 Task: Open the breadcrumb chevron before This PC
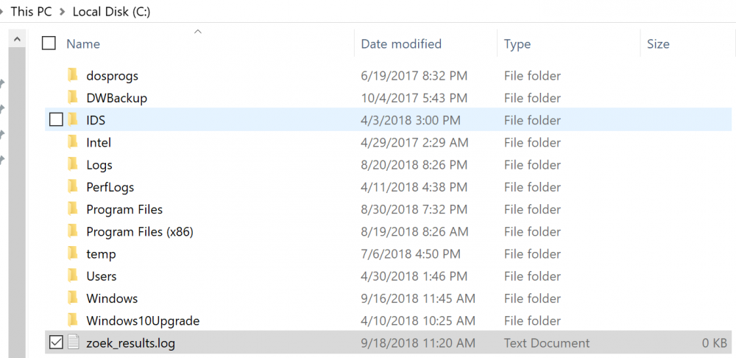click(2, 12)
